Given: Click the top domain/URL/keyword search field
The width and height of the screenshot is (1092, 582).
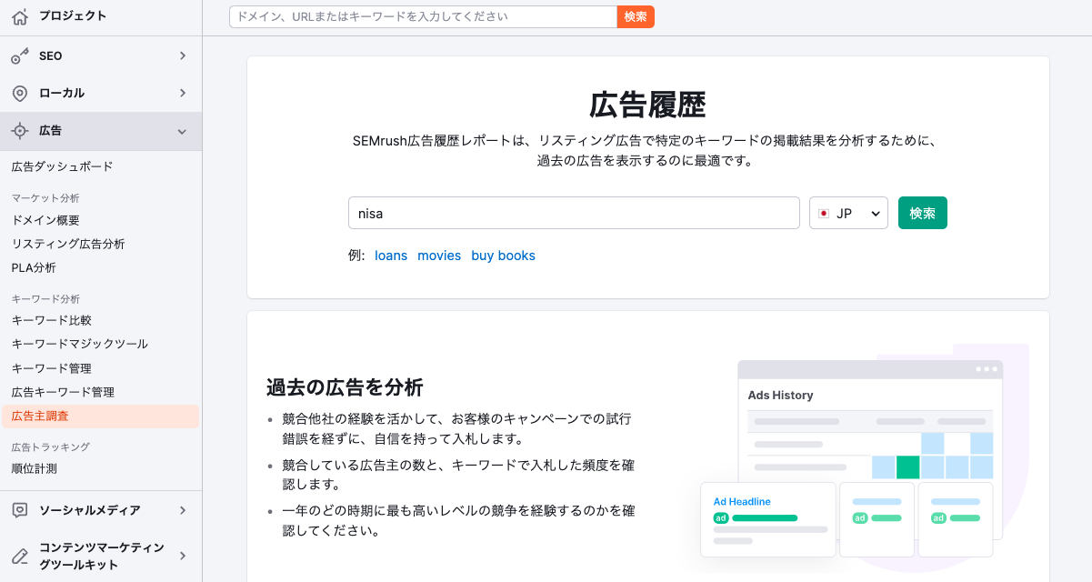Looking at the screenshot, I should click(424, 17).
